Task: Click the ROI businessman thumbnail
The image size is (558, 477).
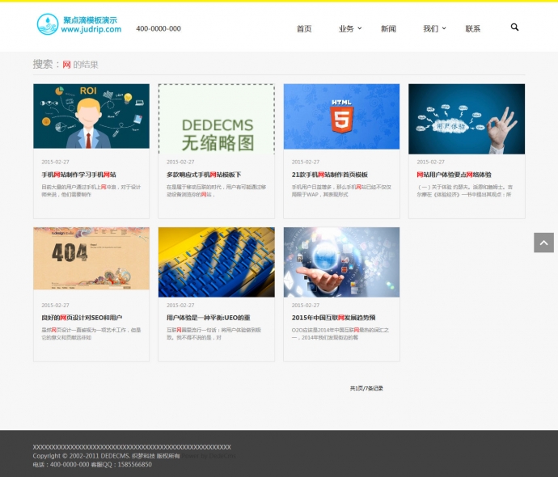Action: pyautogui.click(x=91, y=116)
